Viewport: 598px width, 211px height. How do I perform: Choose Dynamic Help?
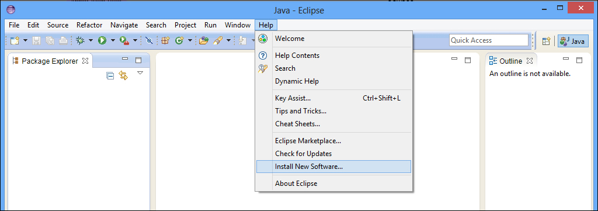point(333,81)
